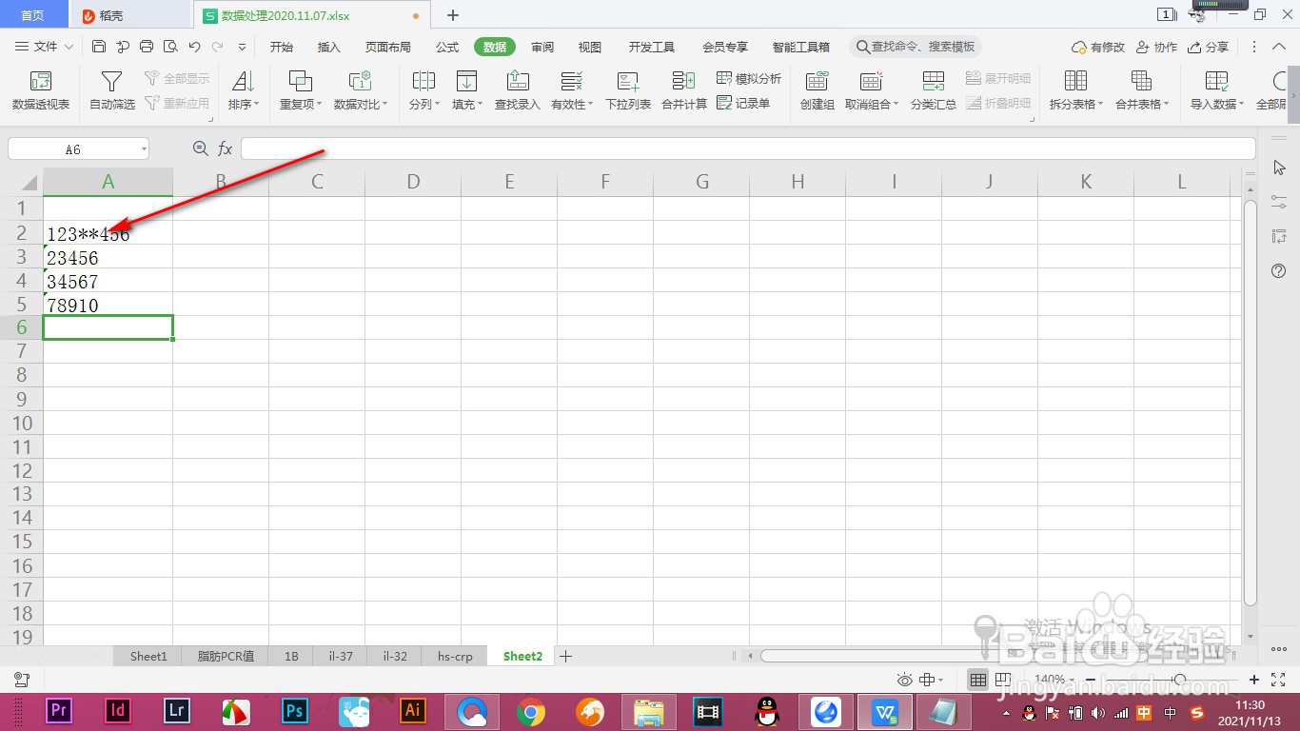1300x731 pixels.
Task: Click Create Group (创建组)
Action: coord(817,90)
